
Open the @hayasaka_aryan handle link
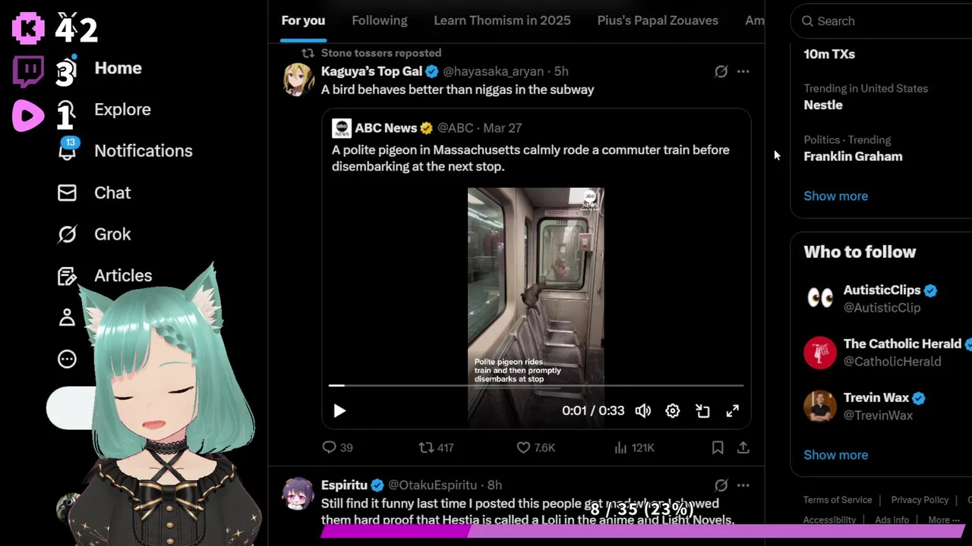click(493, 71)
